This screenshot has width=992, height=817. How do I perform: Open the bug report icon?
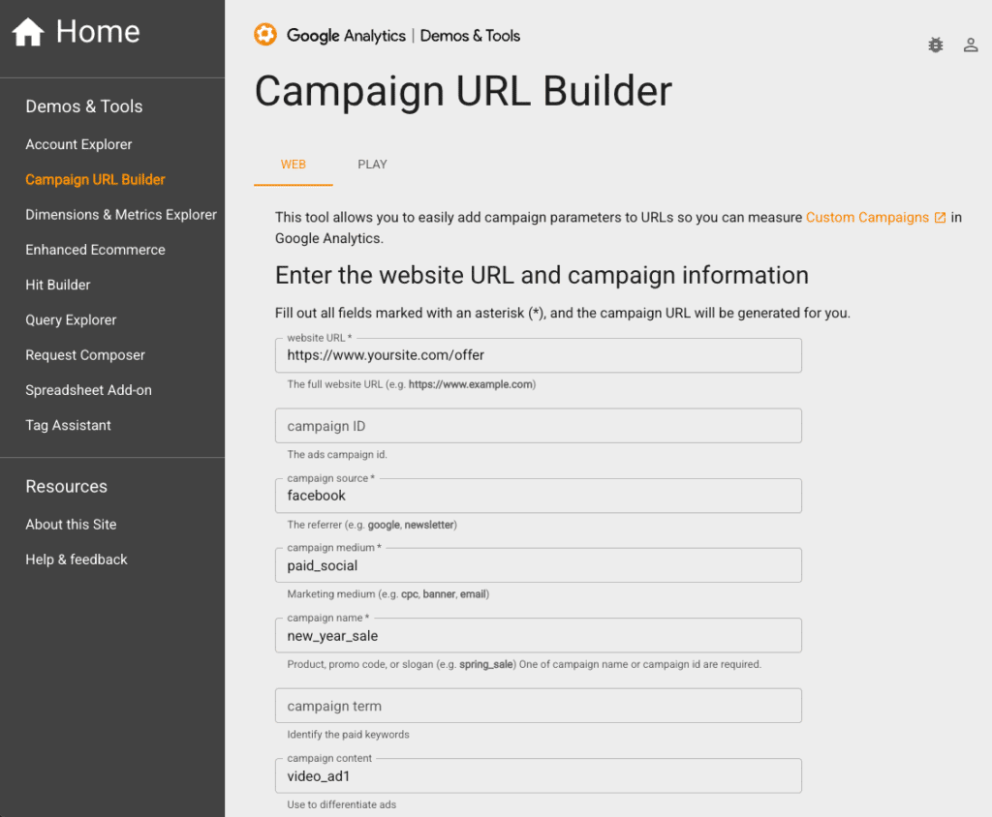[x=935, y=45]
